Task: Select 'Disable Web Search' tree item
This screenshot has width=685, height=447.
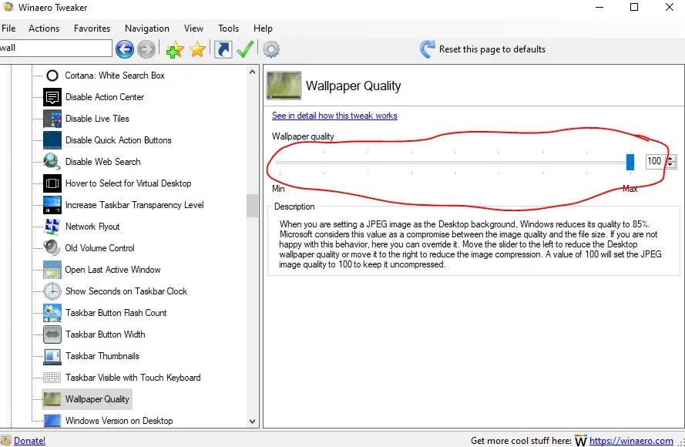Action: [x=103, y=162]
